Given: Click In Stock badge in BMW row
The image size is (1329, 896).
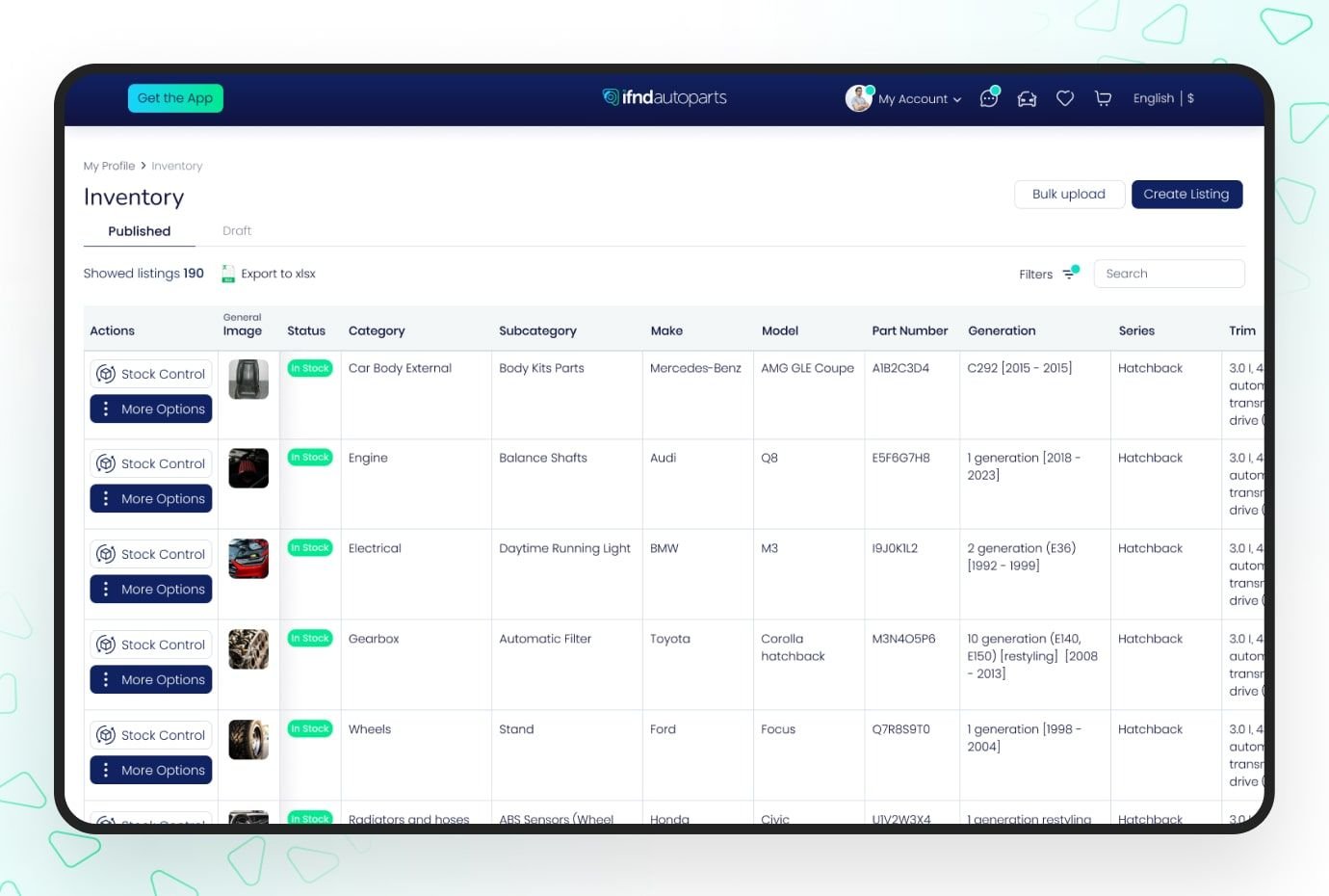Looking at the screenshot, I should tap(310, 548).
